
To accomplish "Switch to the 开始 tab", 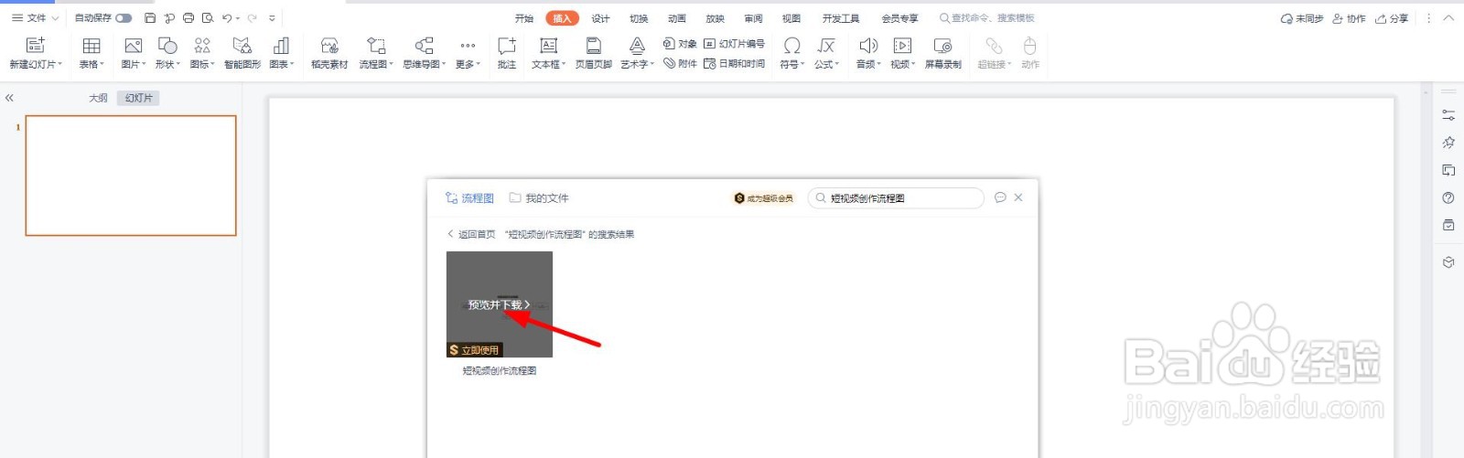I will point(523,18).
